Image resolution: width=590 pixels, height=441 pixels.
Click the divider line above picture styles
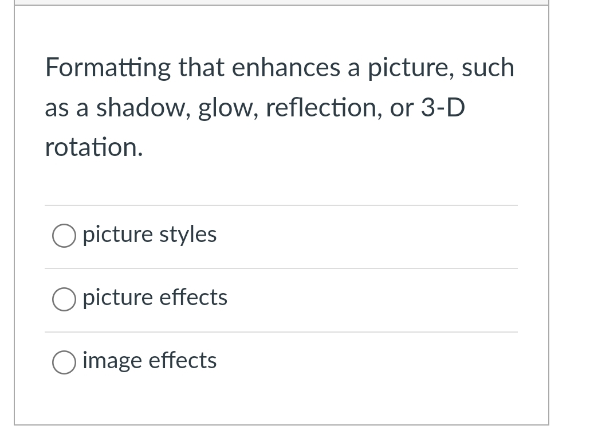281,206
